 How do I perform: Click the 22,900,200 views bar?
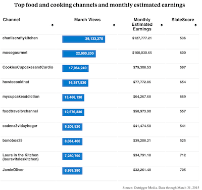[79, 54]
